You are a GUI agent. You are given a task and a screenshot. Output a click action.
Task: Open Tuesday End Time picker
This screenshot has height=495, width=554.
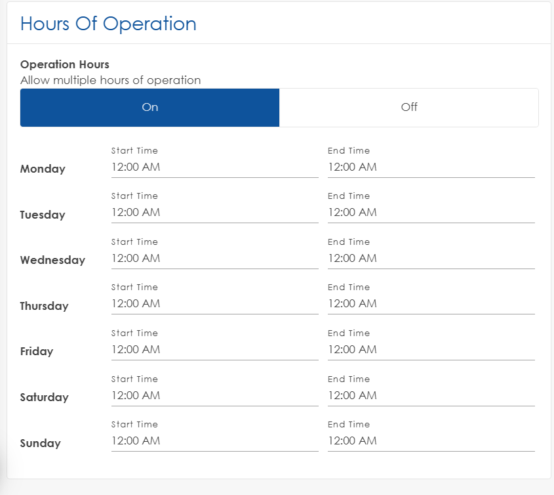point(431,213)
